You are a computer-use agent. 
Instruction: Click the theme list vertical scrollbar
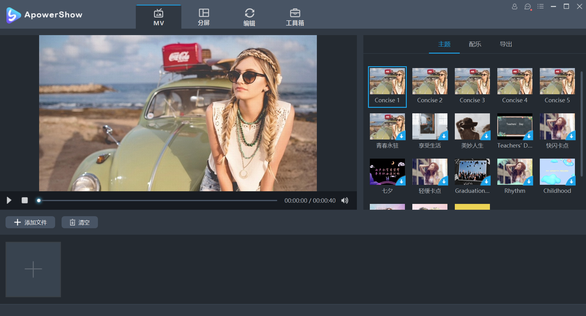point(581,124)
